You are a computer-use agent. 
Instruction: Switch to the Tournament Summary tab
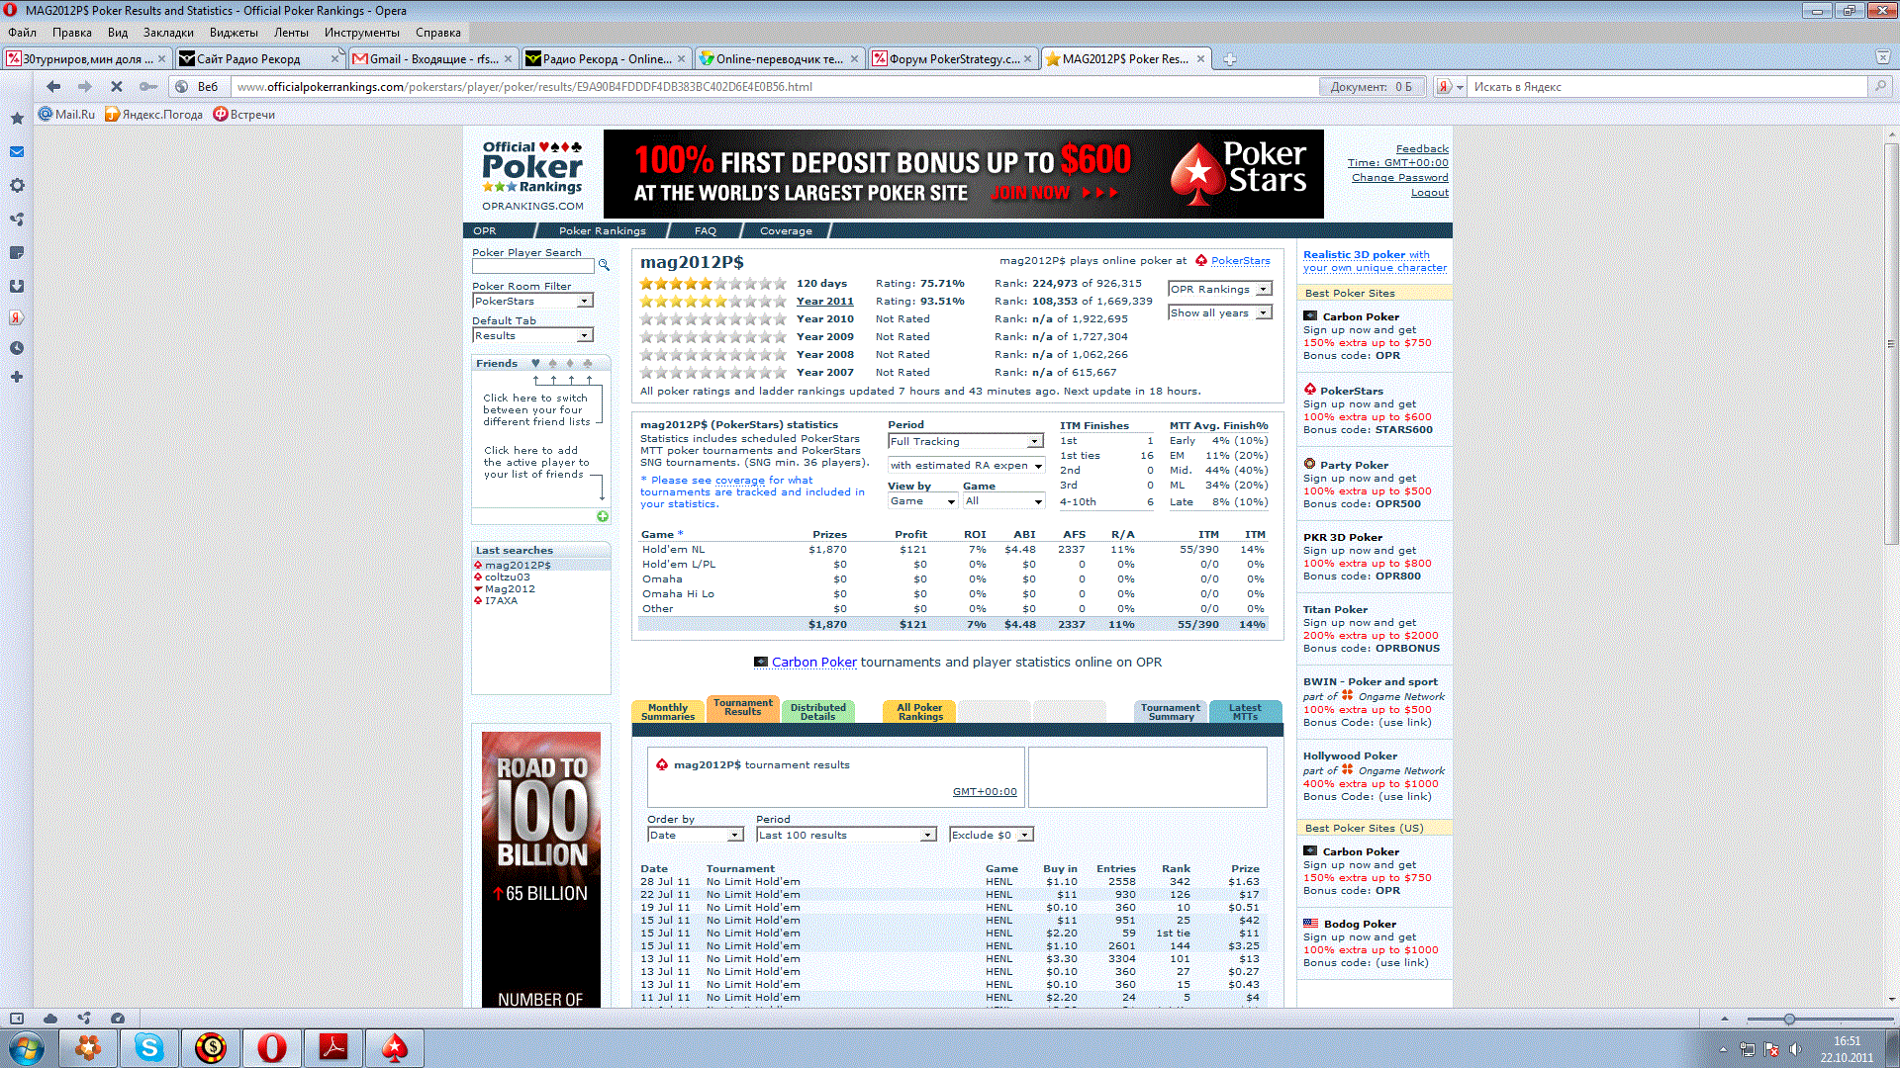pyautogui.click(x=1171, y=712)
